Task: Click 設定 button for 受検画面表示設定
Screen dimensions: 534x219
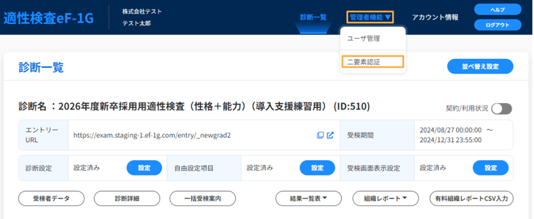Action: tap(491, 168)
